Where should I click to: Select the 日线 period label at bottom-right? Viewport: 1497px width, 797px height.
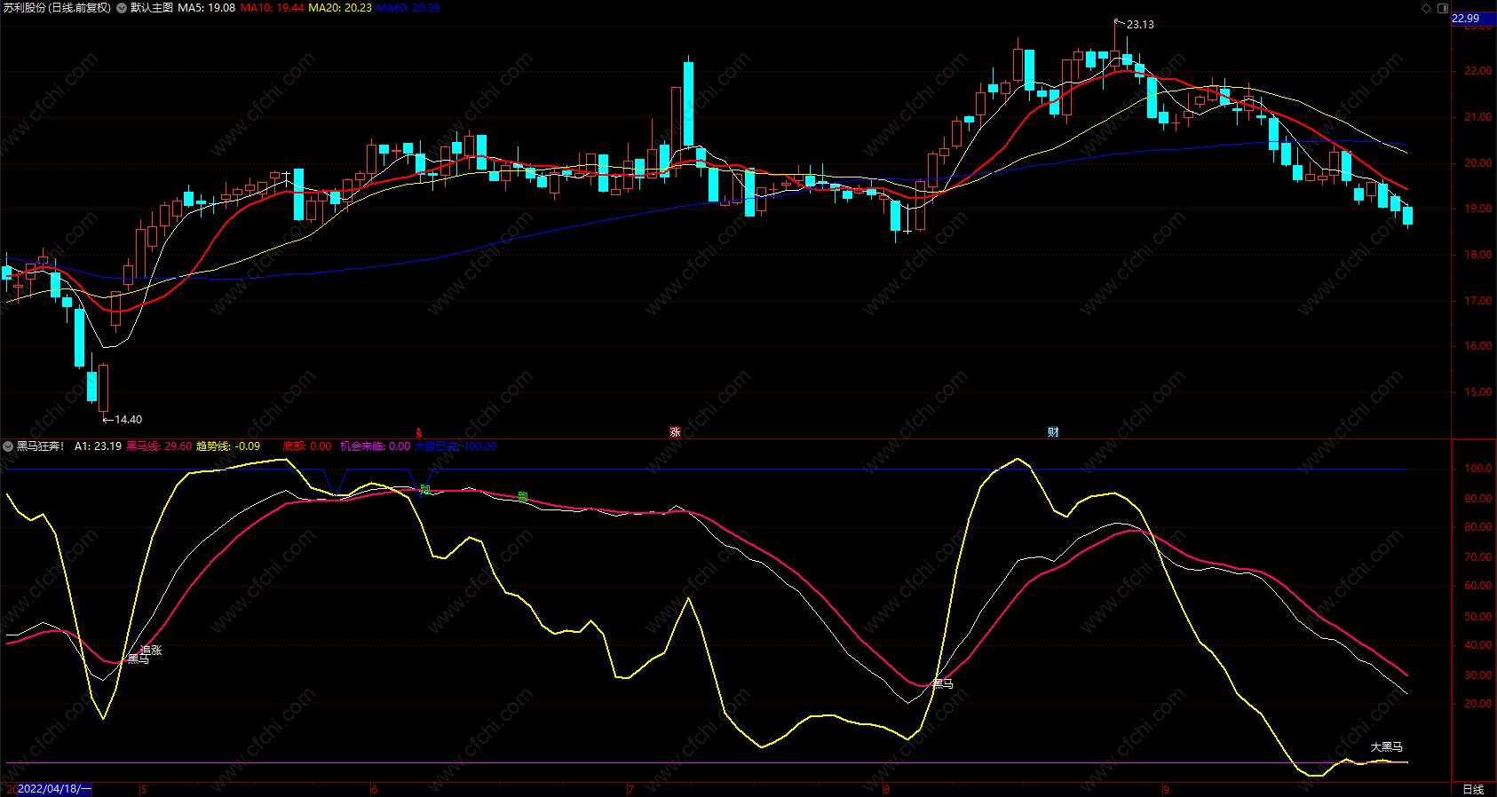click(1473, 789)
